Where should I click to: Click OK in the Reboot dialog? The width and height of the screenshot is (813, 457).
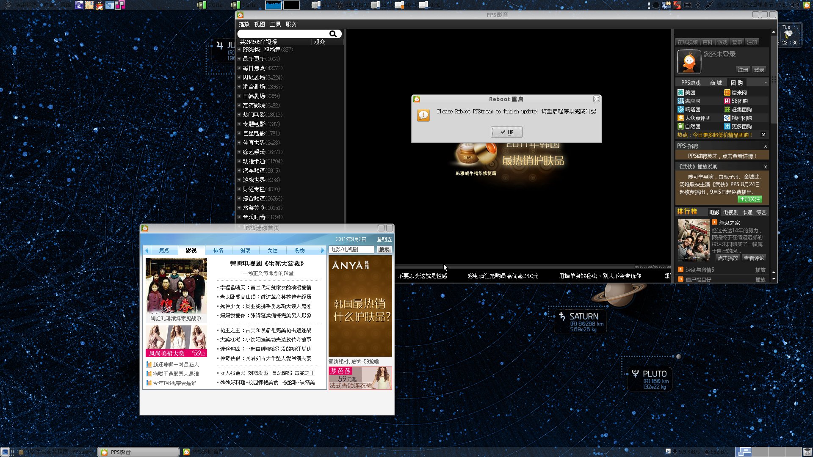pos(506,132)
